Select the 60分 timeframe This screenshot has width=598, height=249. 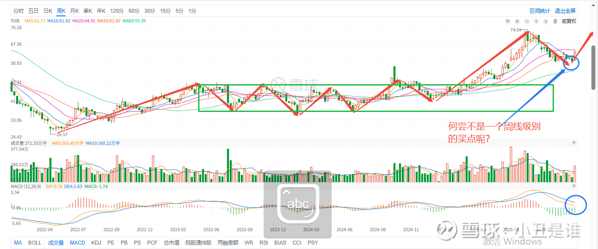[x=134, y=11]
